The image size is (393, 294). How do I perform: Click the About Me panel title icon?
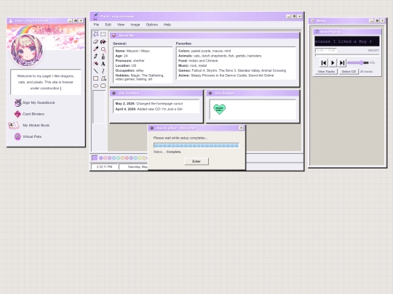click(114, 36)
